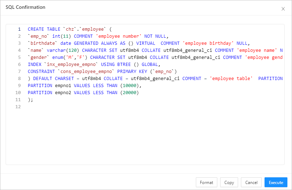This screenshot has height=190, width=292.
Task: Execute the CREATE TABLE statement
Action: 276,182
